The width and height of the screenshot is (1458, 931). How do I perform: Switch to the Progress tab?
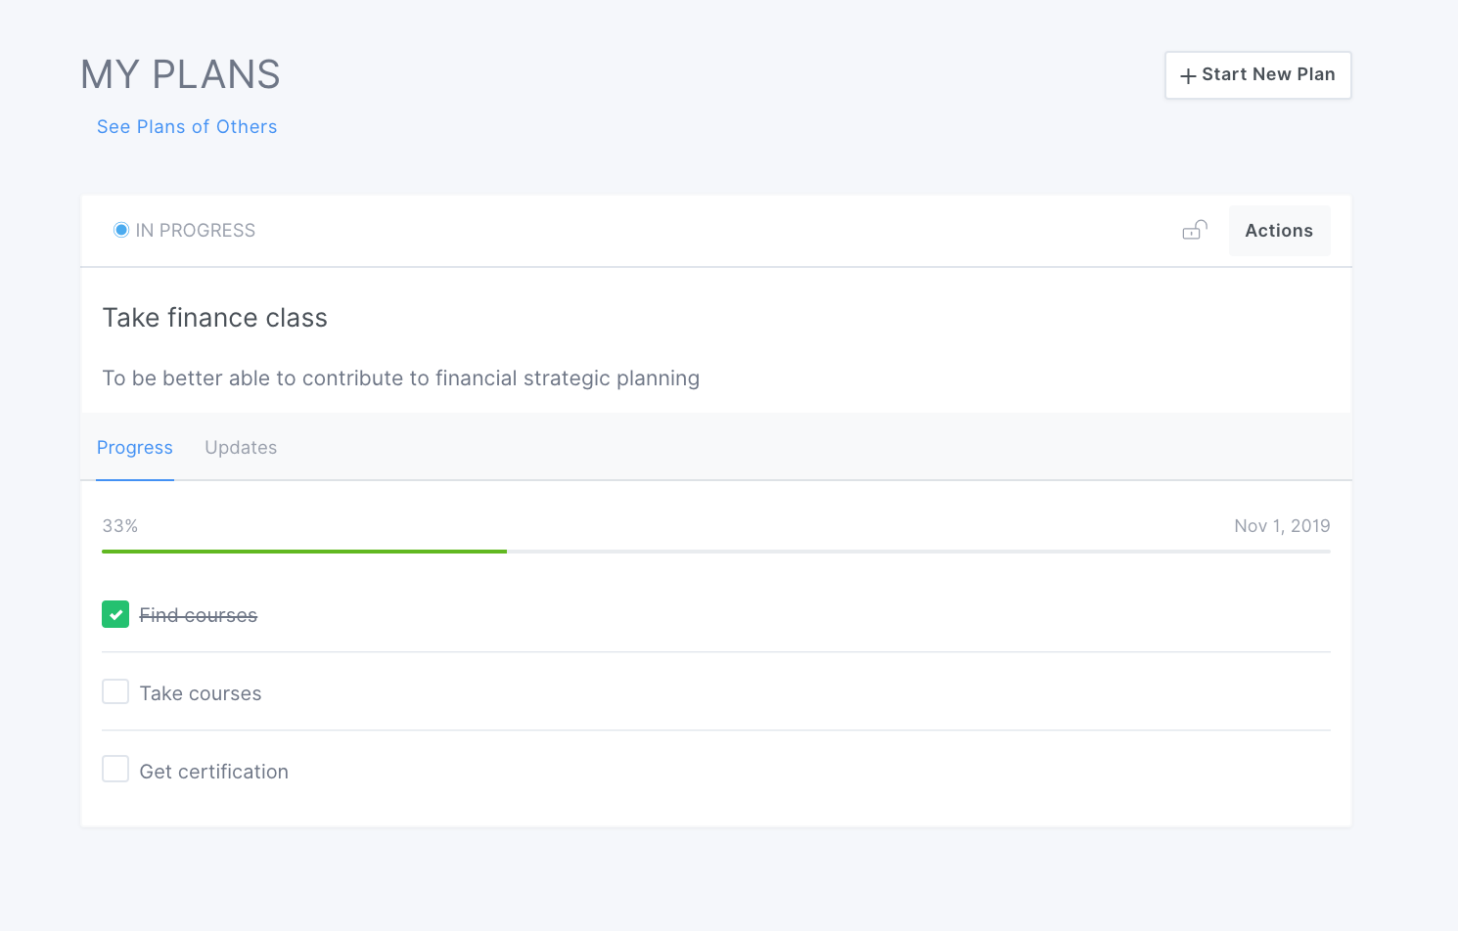[x=135, y=448]
